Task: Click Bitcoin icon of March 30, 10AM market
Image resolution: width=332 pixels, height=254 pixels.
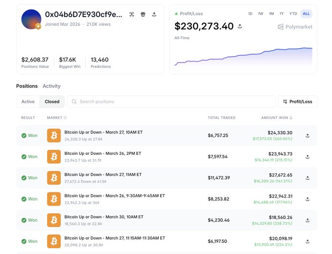Action: pyautogui.click(x=54, y=220)
